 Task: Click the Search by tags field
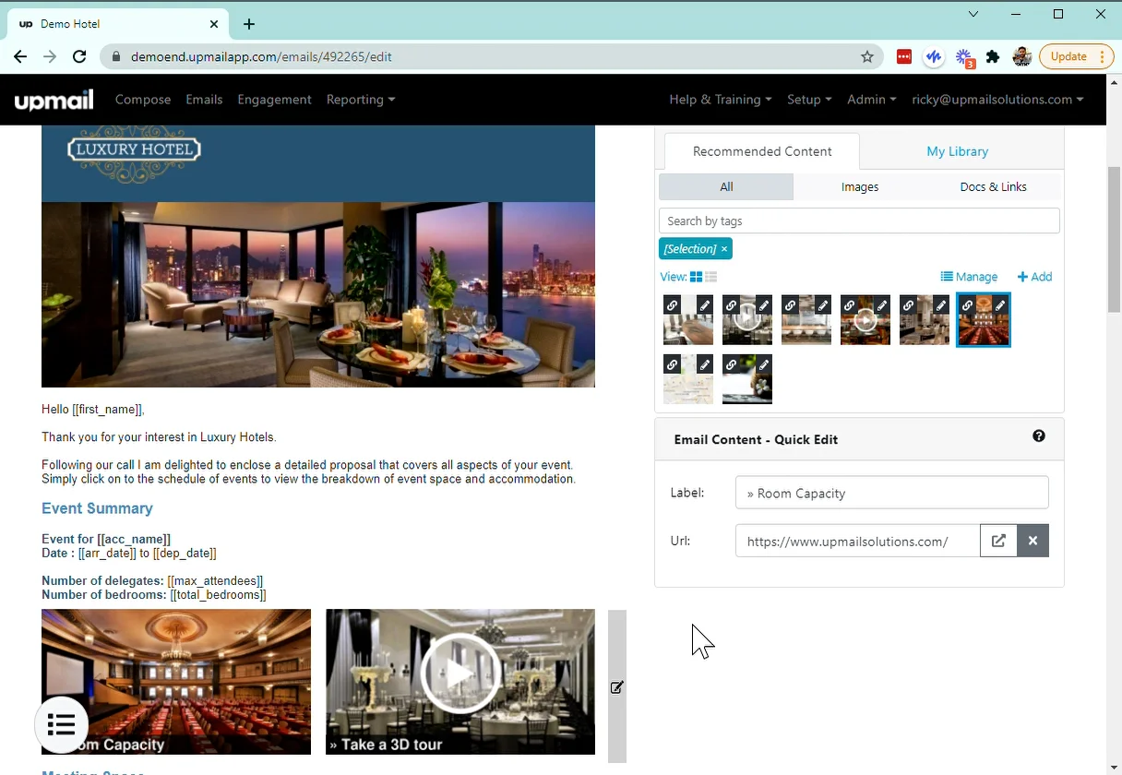(x=859, y=221)
